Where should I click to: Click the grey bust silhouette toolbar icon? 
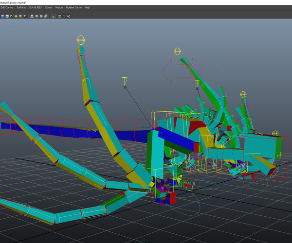pos(32,16)
